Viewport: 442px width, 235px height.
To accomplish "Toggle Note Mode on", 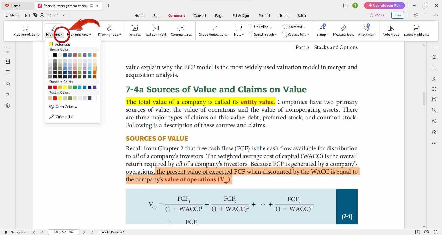I will point(391,30).
